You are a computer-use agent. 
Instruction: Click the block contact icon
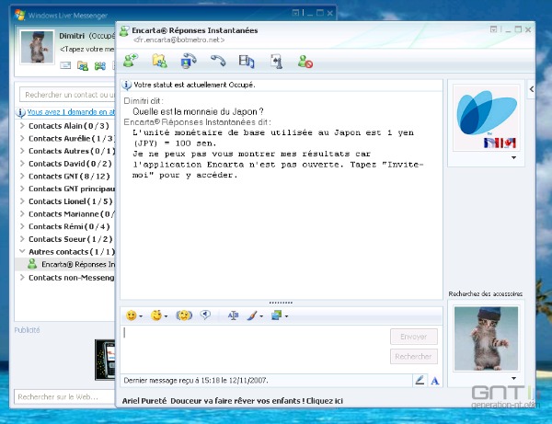pos(305,62)
